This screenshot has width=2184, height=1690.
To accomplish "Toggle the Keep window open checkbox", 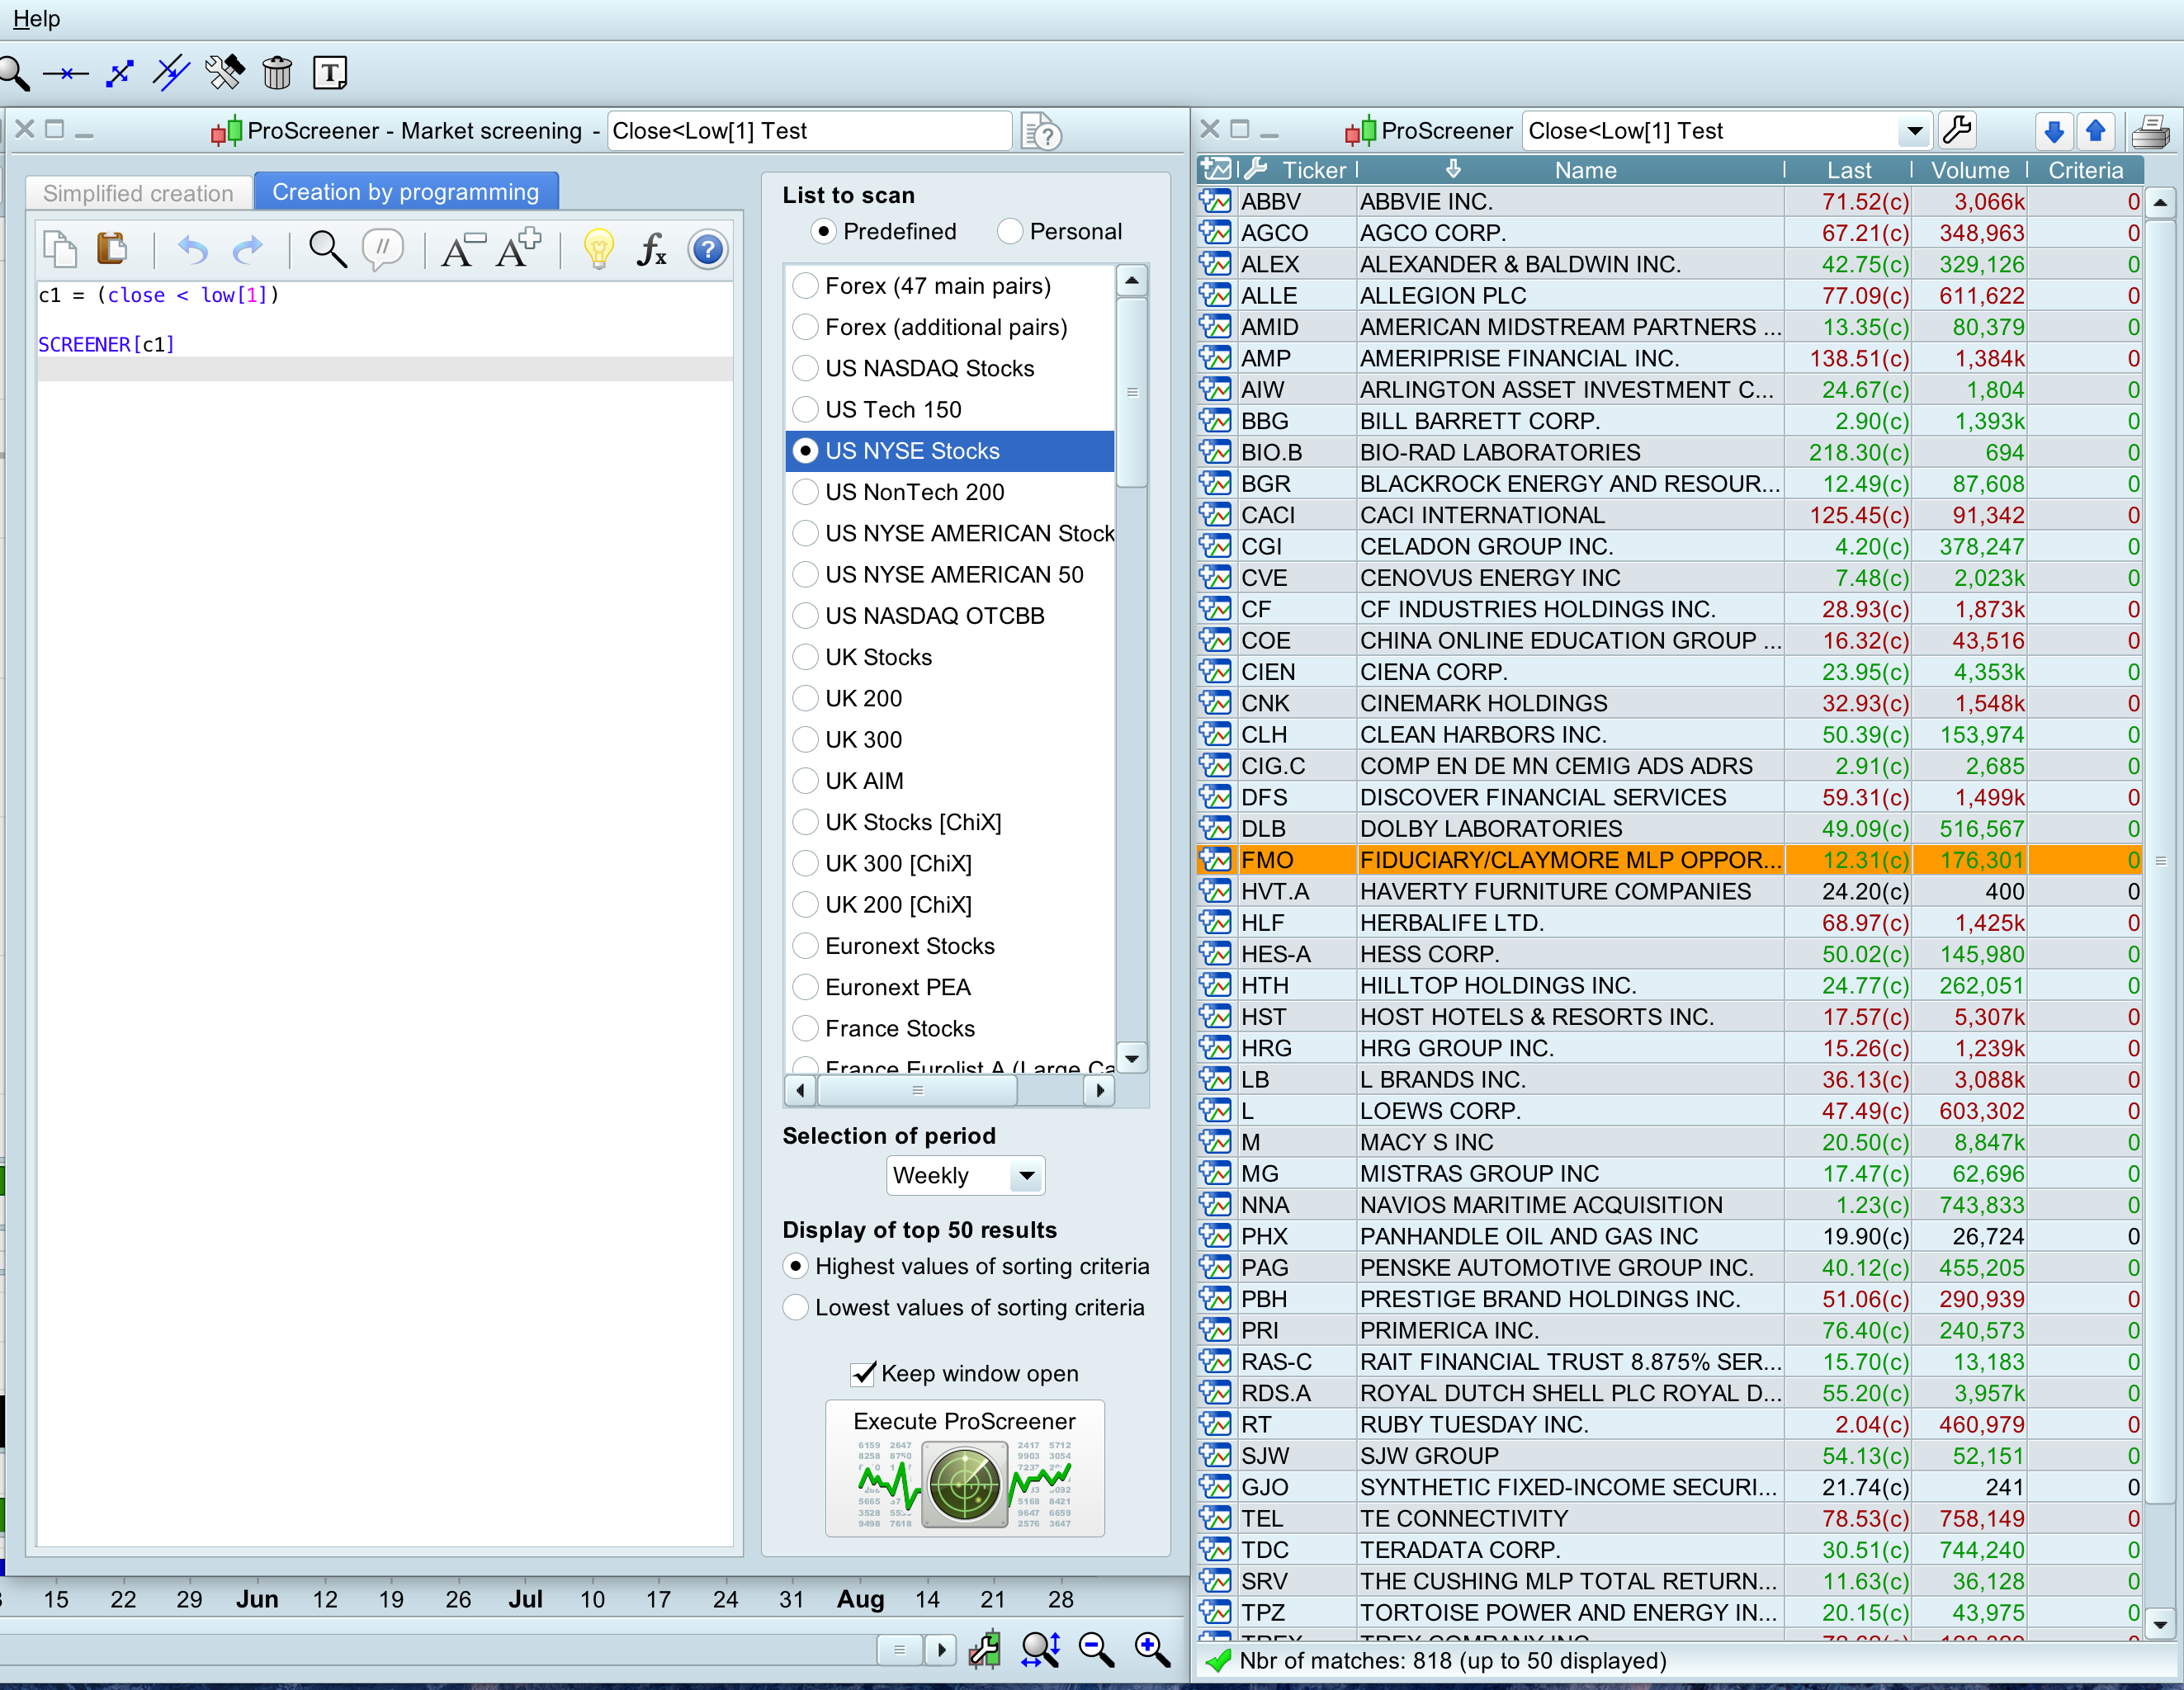I will 862,1374.
